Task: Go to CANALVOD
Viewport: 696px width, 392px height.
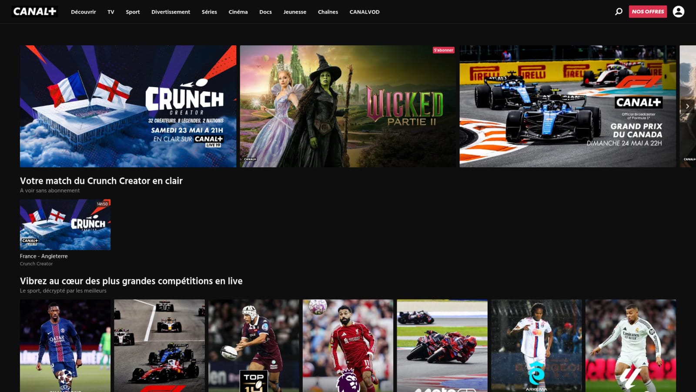Action: [365, 12]
